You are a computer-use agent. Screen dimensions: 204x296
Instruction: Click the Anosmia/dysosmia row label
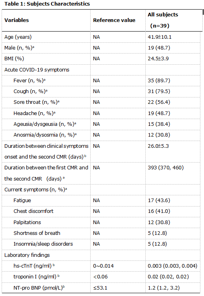click(45, 135)
